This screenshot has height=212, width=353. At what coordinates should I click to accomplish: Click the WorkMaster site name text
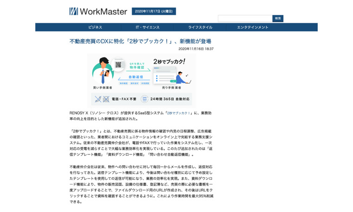tap(103, 11)
